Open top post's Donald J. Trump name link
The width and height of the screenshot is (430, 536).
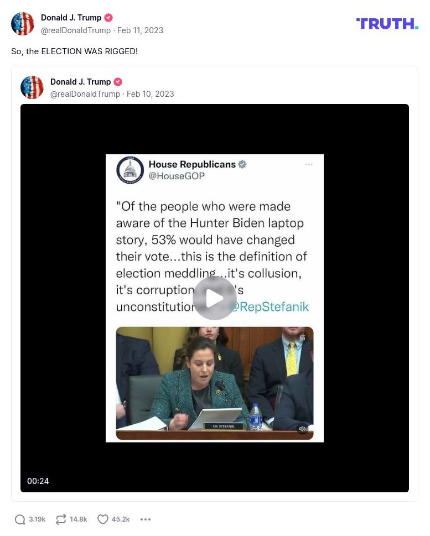click(71, 18)
